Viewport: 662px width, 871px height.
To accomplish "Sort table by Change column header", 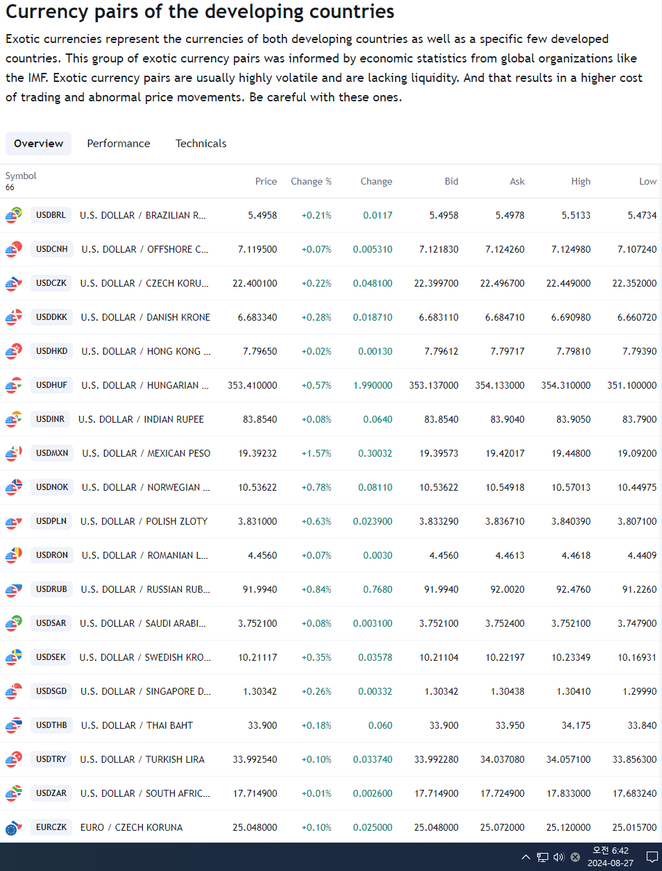I will (x=376, y=181).
